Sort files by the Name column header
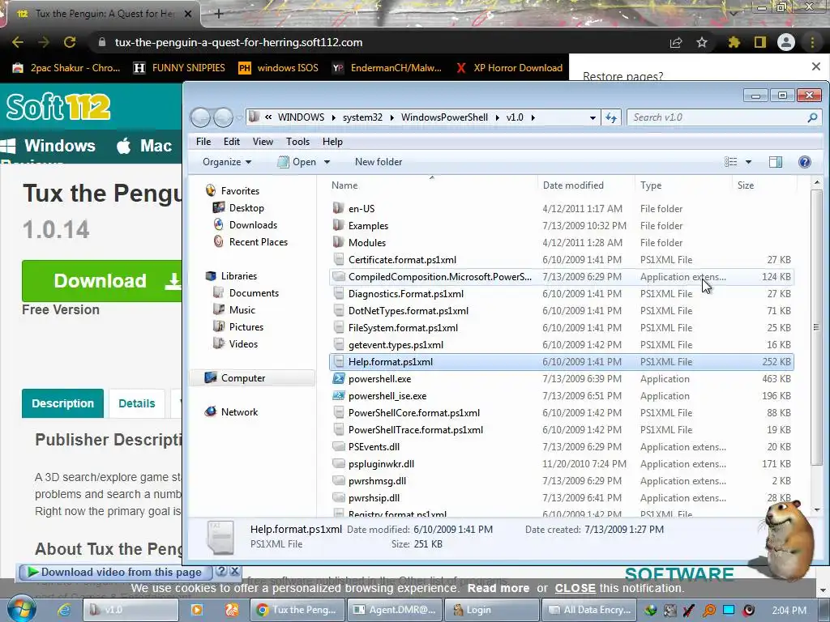Screen dimensions: 830x622 tap(344, 185)
